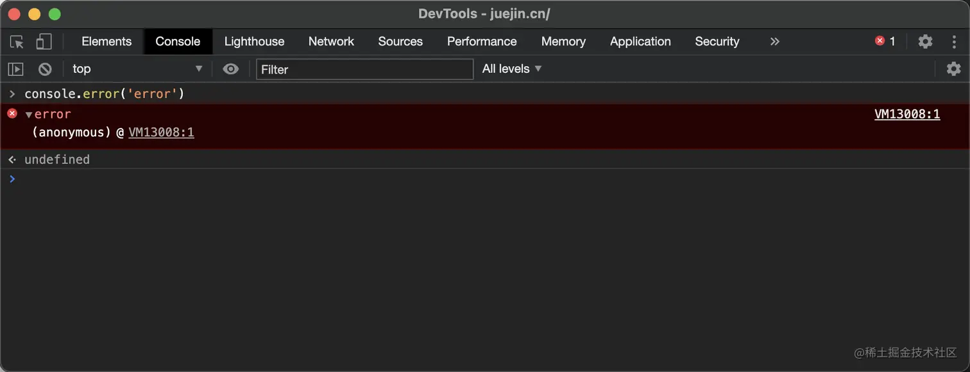The width and height of the screenshot is (970, 372).
Task: Open the top JavaScript context dropdown
Action: [x=137, y=69]
